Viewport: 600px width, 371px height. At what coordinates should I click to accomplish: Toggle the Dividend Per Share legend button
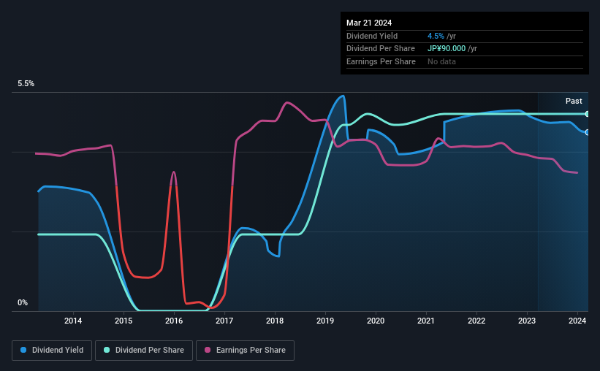(144, 351)
